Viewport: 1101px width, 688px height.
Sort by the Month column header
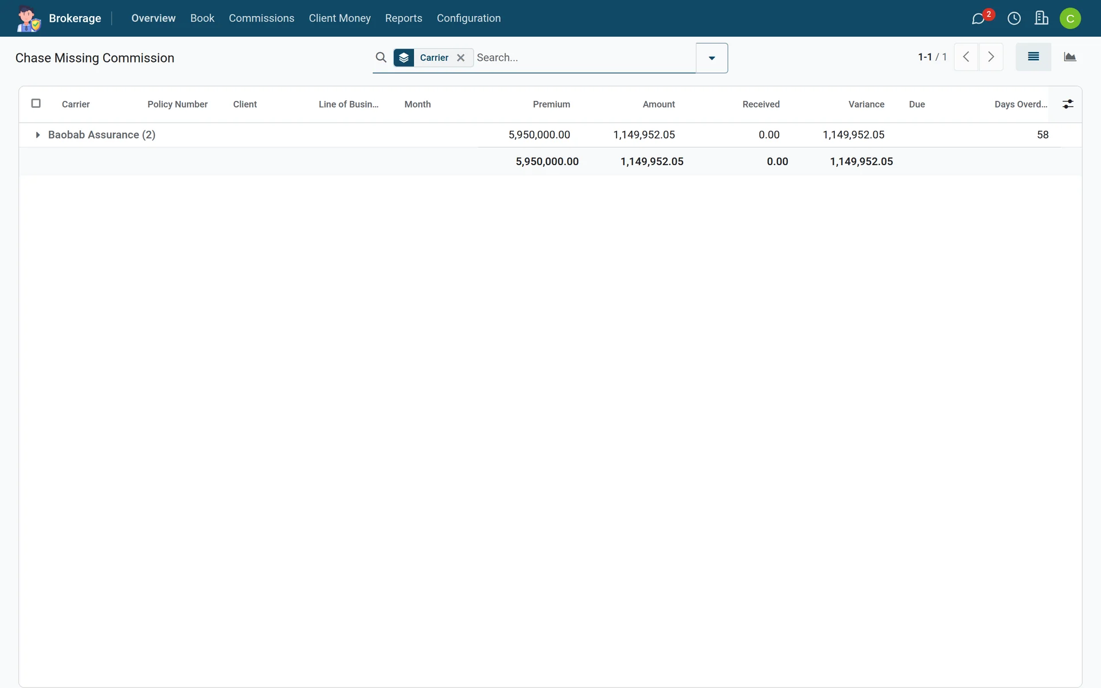click(x=417, y=104)
